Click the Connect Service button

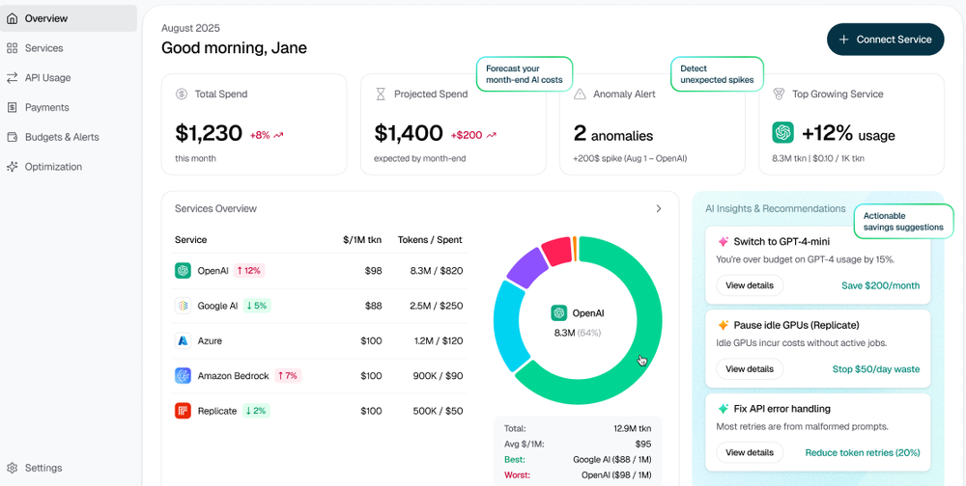pyautogui.click(x=885, y=40)
